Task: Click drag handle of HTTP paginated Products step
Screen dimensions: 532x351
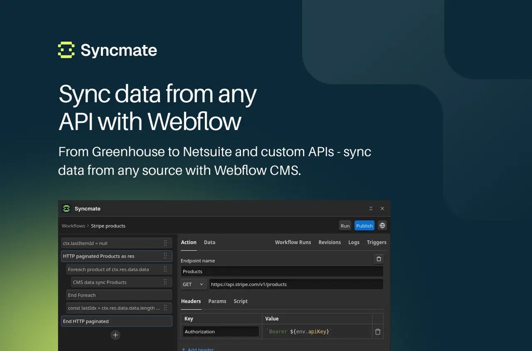Action: [165, 256]
